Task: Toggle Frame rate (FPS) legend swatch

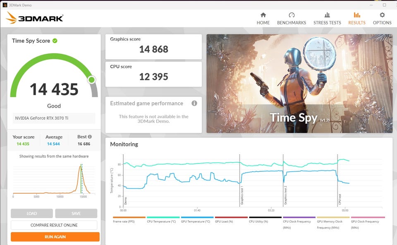Action: 129,217
